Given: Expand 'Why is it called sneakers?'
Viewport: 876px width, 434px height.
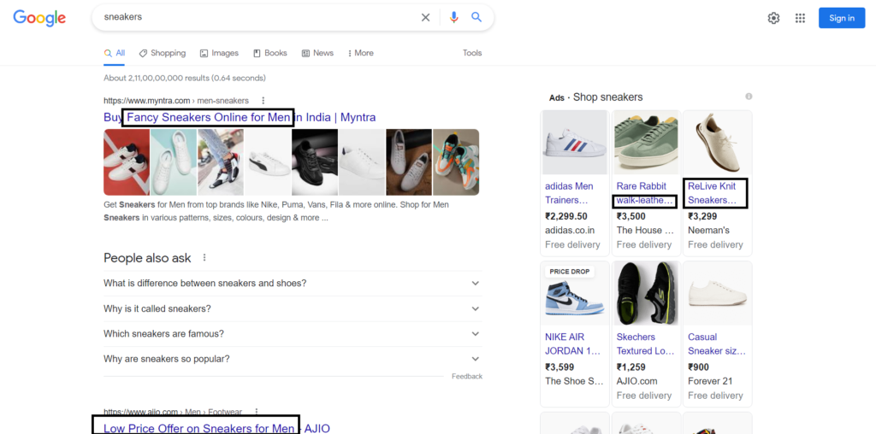Looking at the screenshot, I should 293,309.
